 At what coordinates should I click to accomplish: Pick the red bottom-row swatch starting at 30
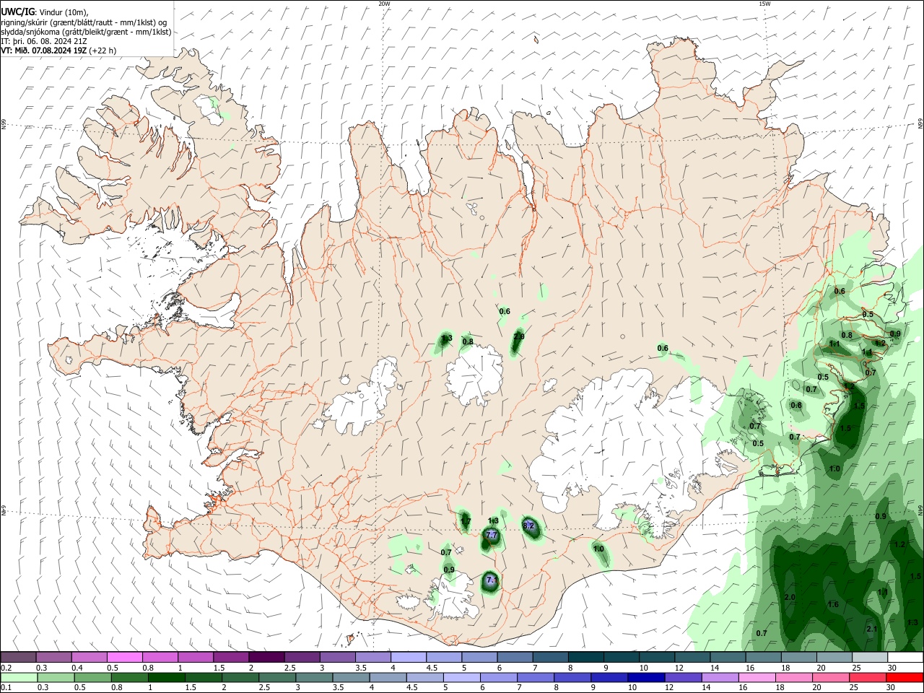coord(905,678)
